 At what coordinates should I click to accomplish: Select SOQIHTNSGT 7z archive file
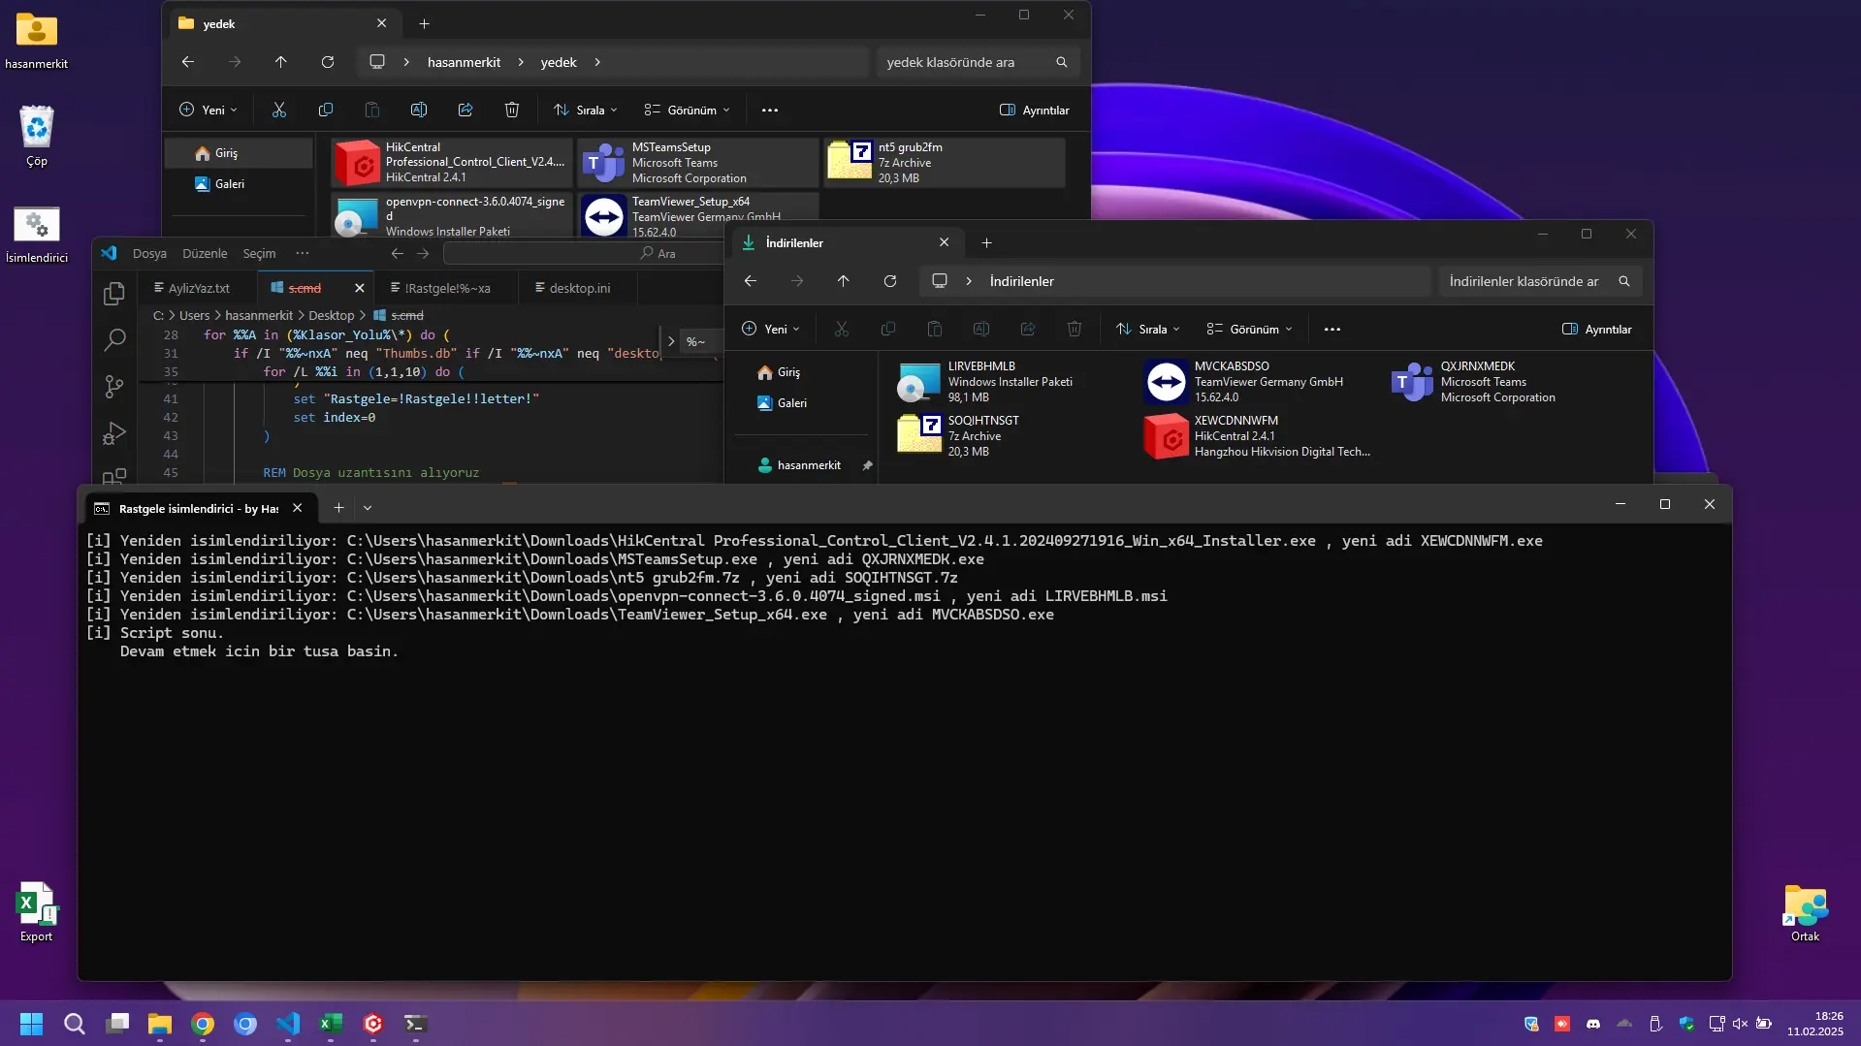[1015, 436]
